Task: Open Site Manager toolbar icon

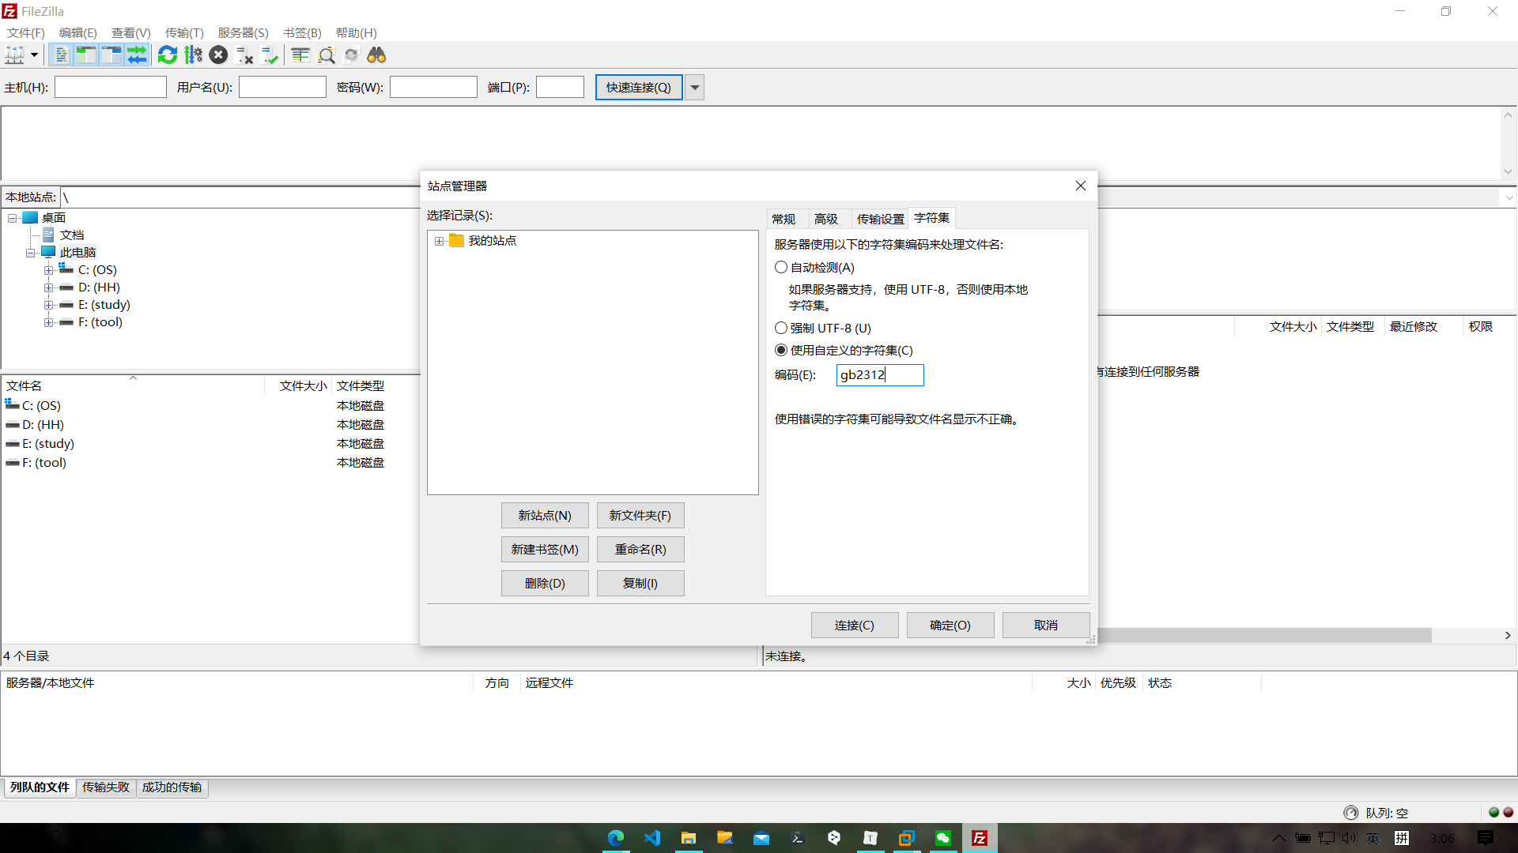Action: 14,55
